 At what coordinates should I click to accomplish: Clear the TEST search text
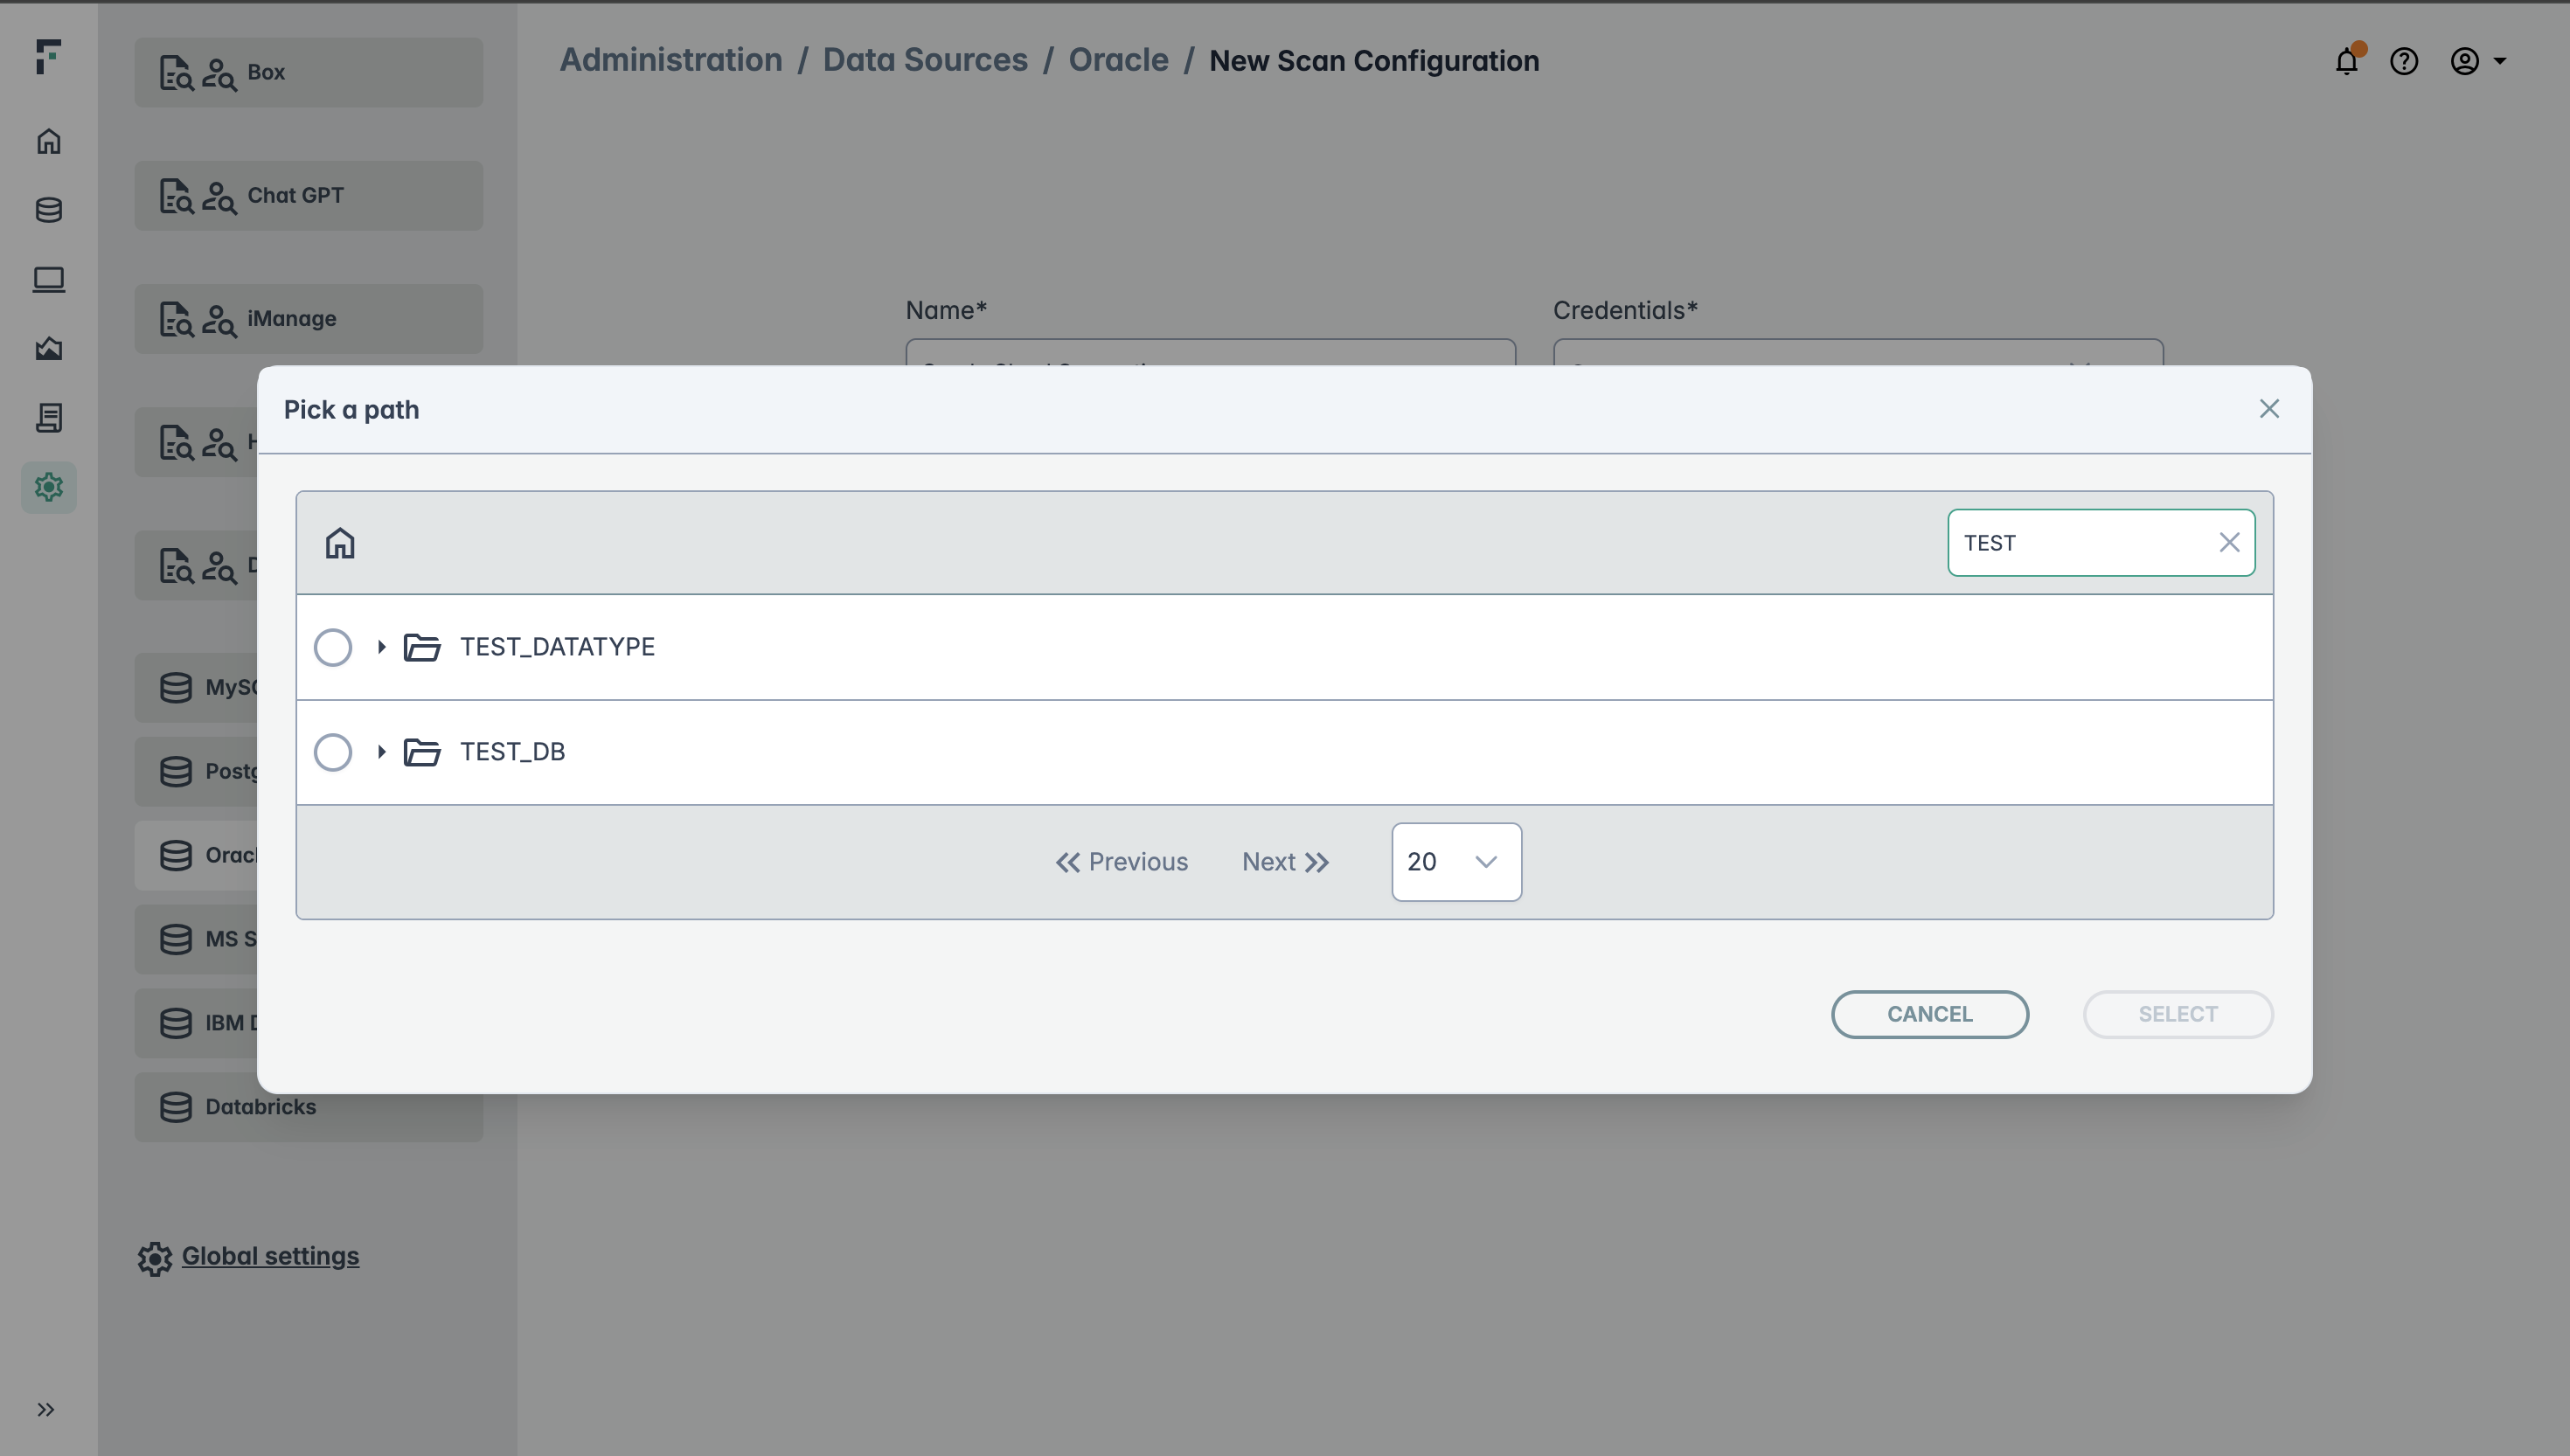coord(2229,543)
